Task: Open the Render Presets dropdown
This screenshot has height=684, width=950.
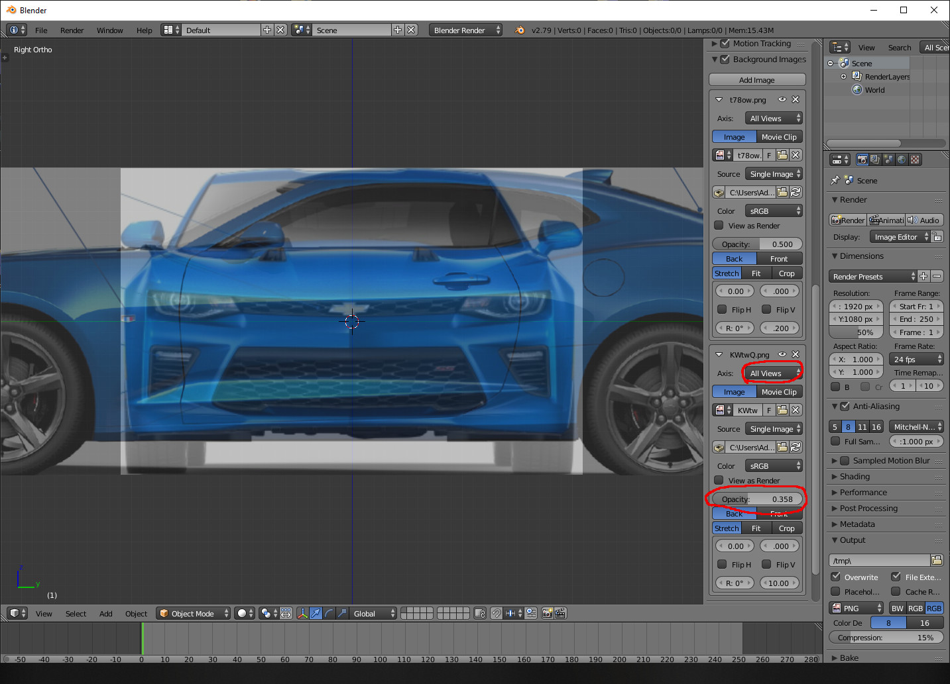Action: click(x=872, y=276)
